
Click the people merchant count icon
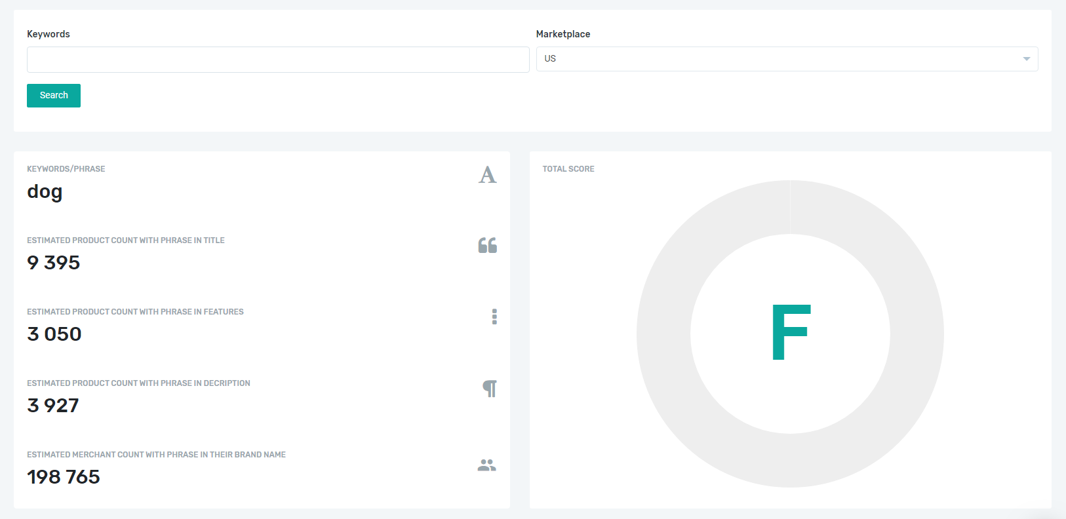pos(487,465)
